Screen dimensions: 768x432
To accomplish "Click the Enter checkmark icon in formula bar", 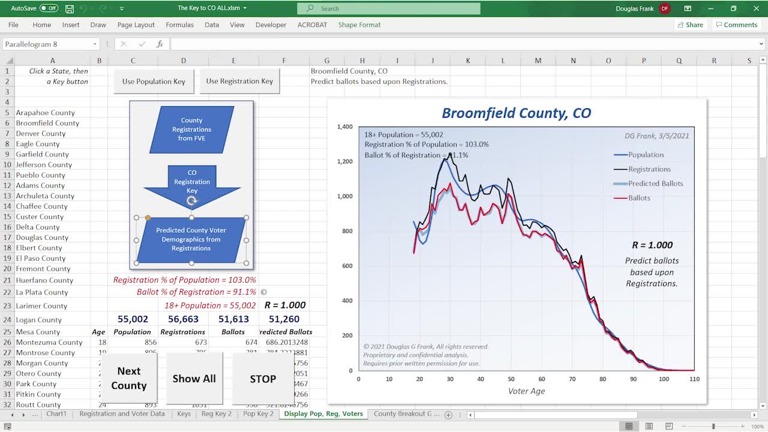I will pos(142,44).
